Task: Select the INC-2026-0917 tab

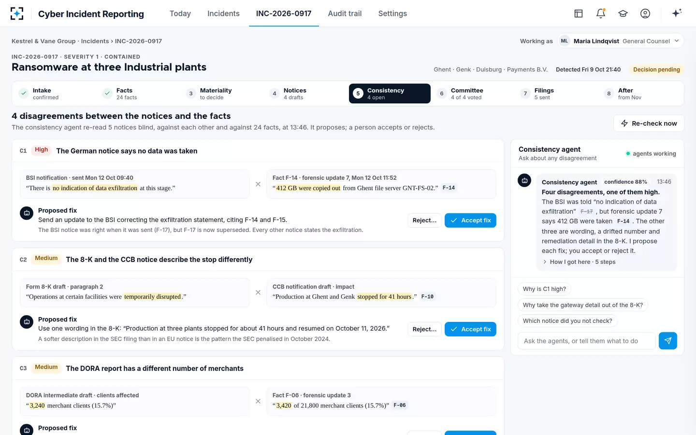Action: click(x=284, y=14)
